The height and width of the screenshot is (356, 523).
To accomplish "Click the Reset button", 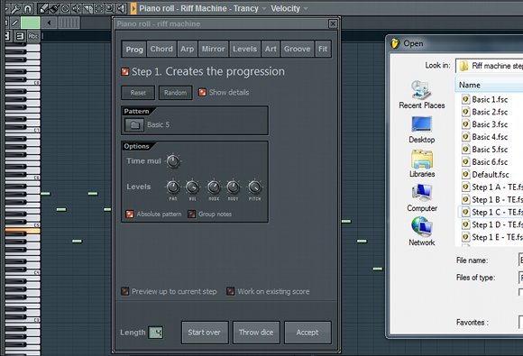I will point(138,93).
